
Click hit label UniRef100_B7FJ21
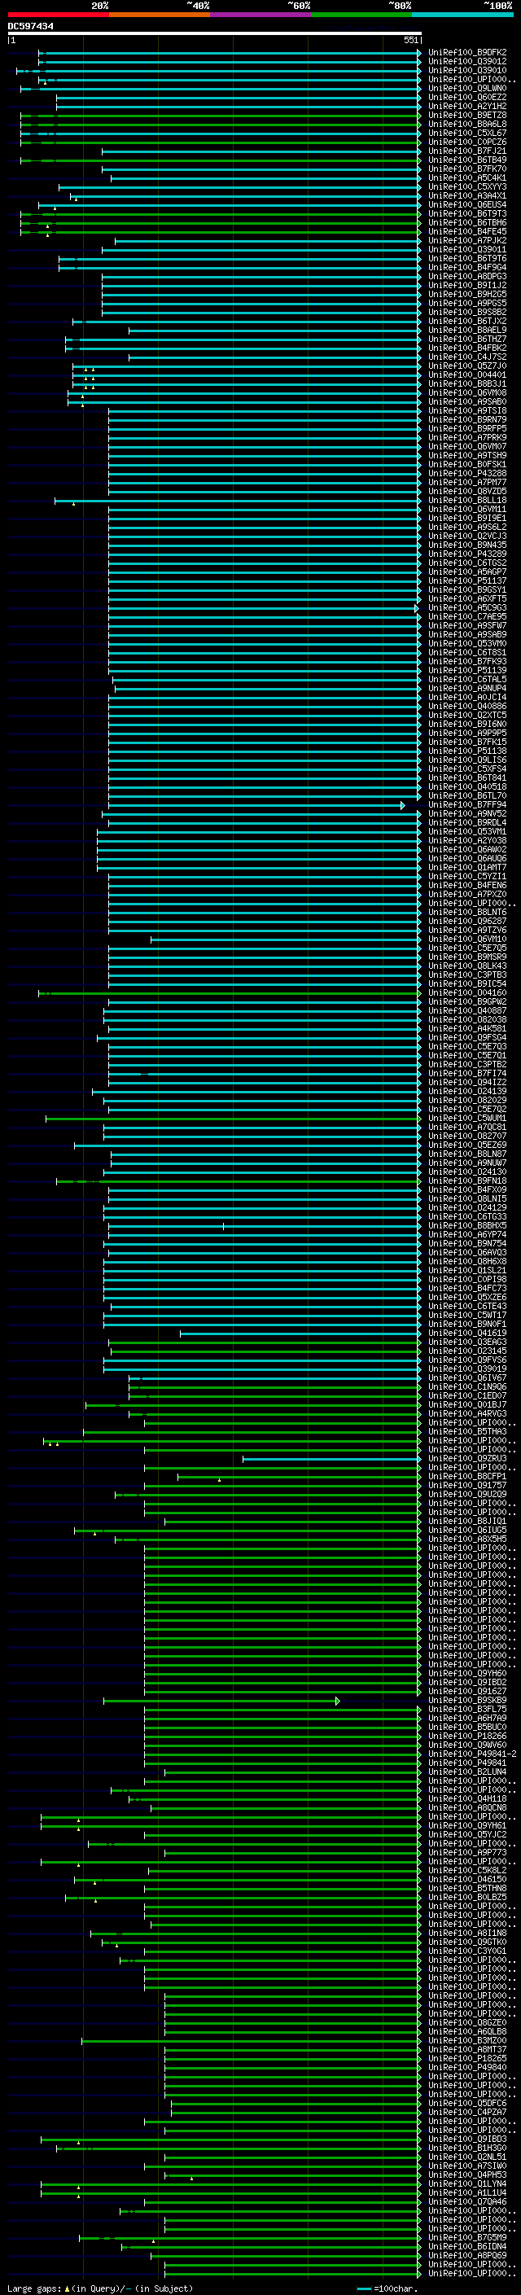(467, 151)
